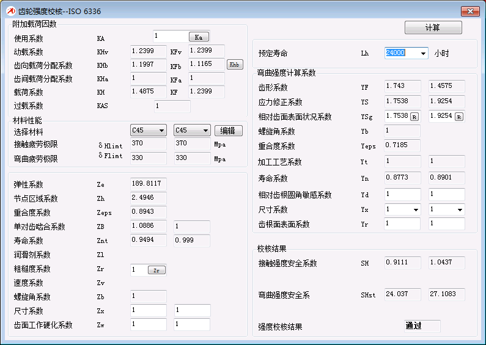This screenshot has width=486, height=345.
Task: Click the 应力修正系数 YS value 1.7538
Action: point(403,101)
